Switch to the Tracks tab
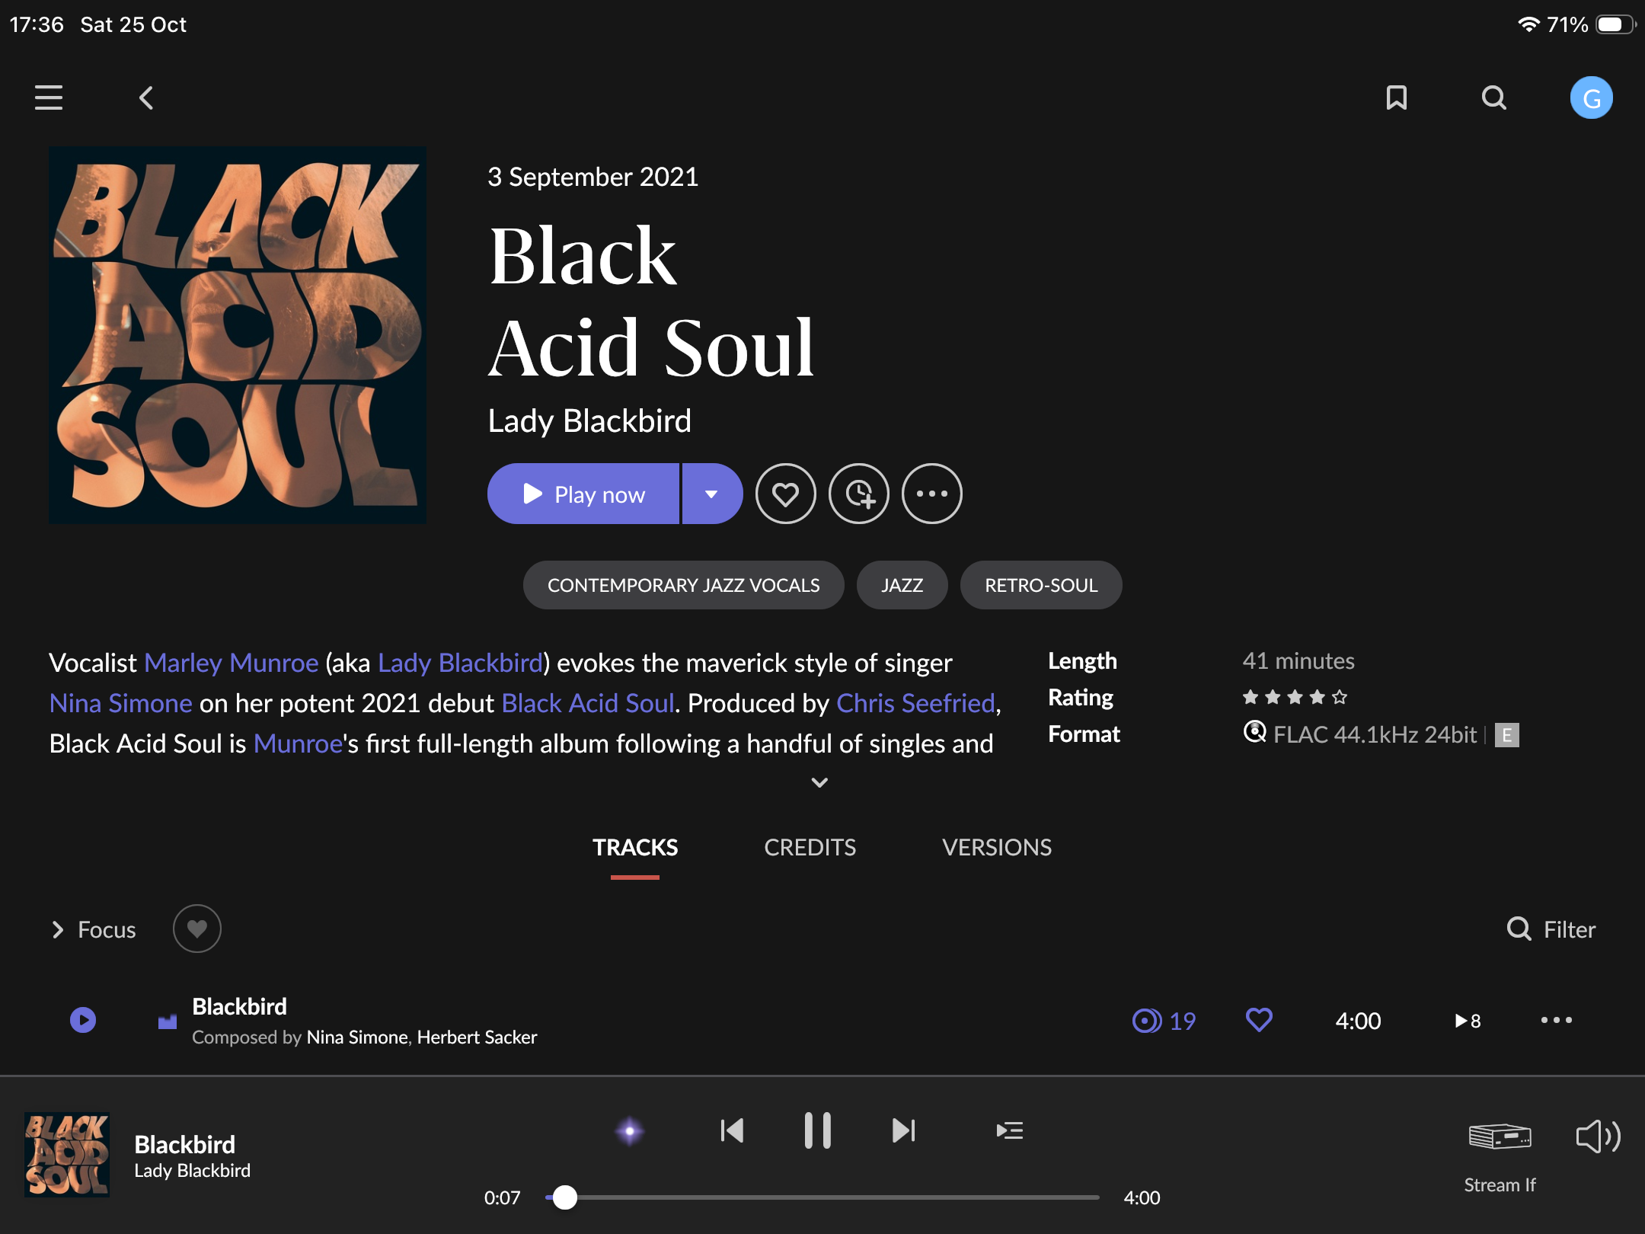Viewport: 1645px width, 1234px height. point(635,847)
